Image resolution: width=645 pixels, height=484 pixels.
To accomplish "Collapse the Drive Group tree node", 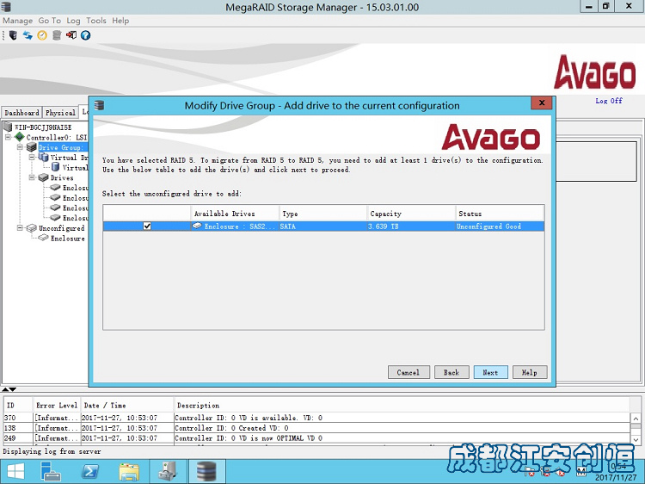I will [20, 147].
